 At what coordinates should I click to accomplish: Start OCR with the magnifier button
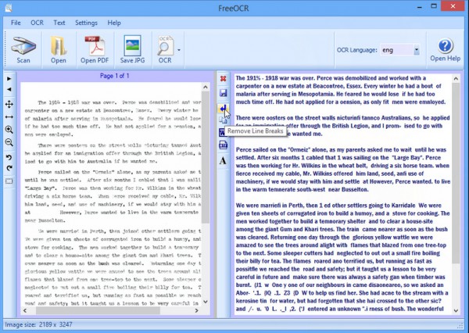(x=165, y=50)
